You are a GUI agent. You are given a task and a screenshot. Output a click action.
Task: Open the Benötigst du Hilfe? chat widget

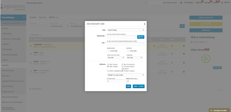[219, 110]
